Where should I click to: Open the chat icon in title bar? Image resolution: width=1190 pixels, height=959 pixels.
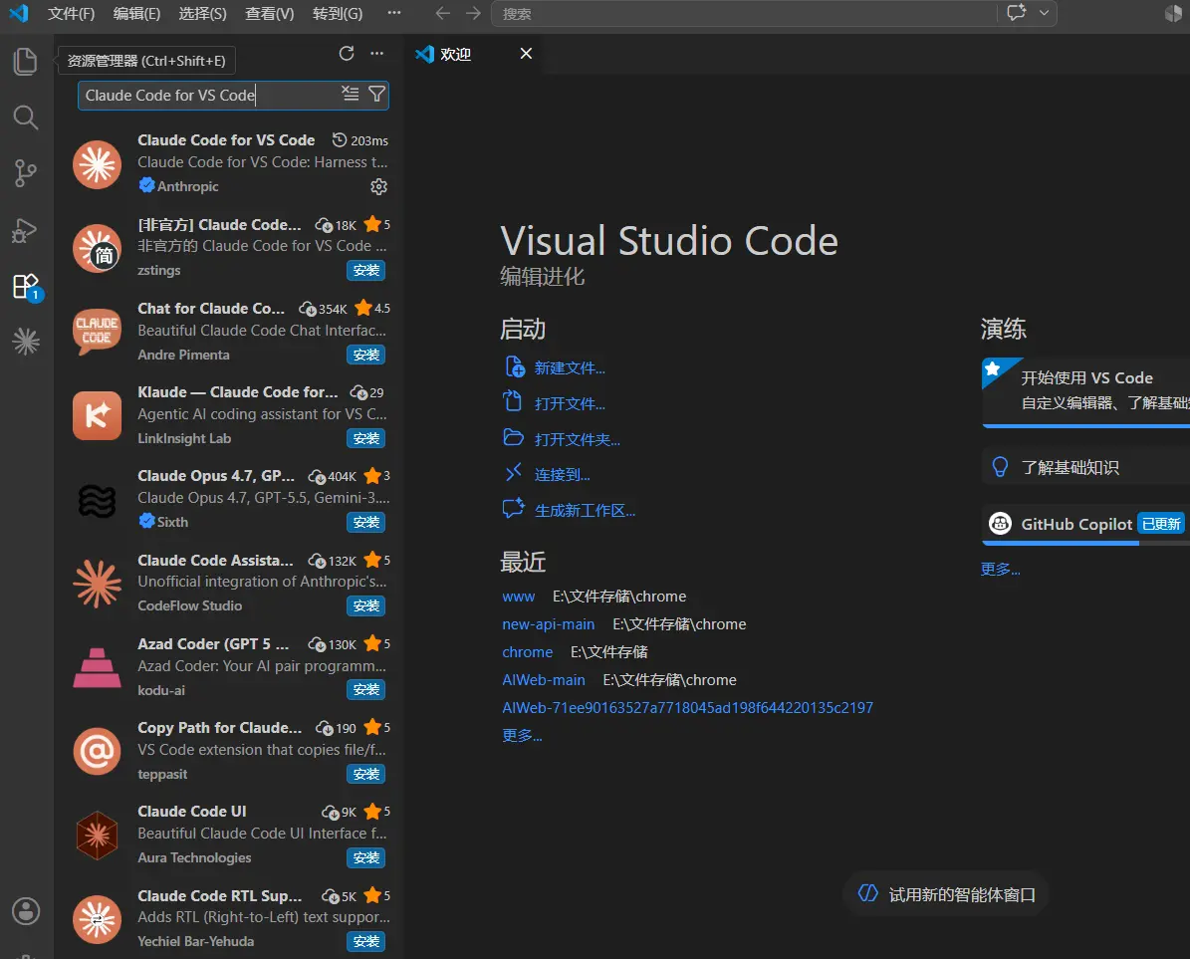pos(1016,13)
